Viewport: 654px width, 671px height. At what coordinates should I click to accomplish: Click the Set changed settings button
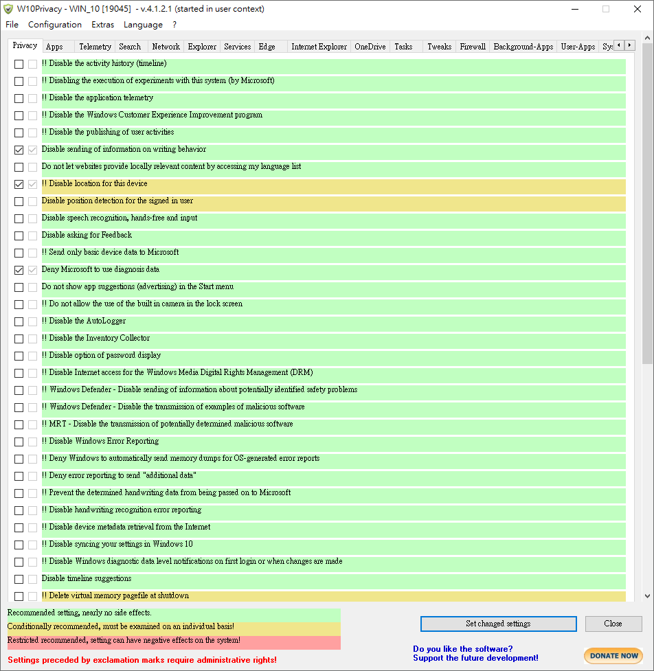497,624
